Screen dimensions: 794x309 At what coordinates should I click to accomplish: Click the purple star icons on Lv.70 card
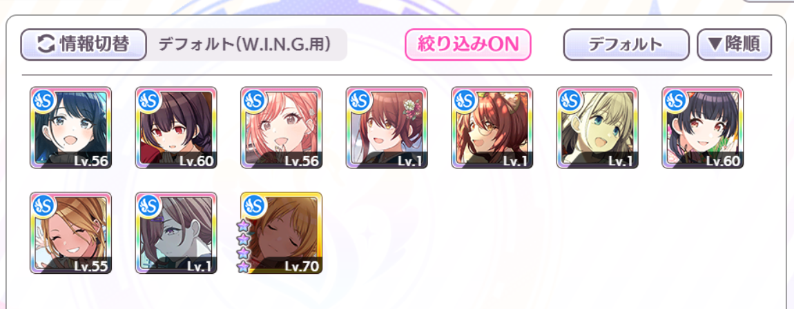tap(243, 246)
